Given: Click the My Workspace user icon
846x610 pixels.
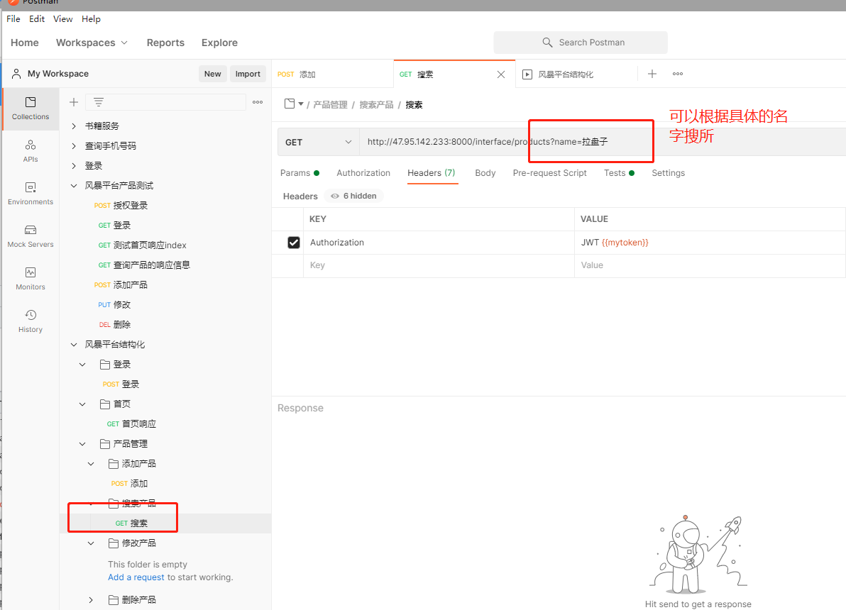Looking at the screenshot, I should 17,73.
